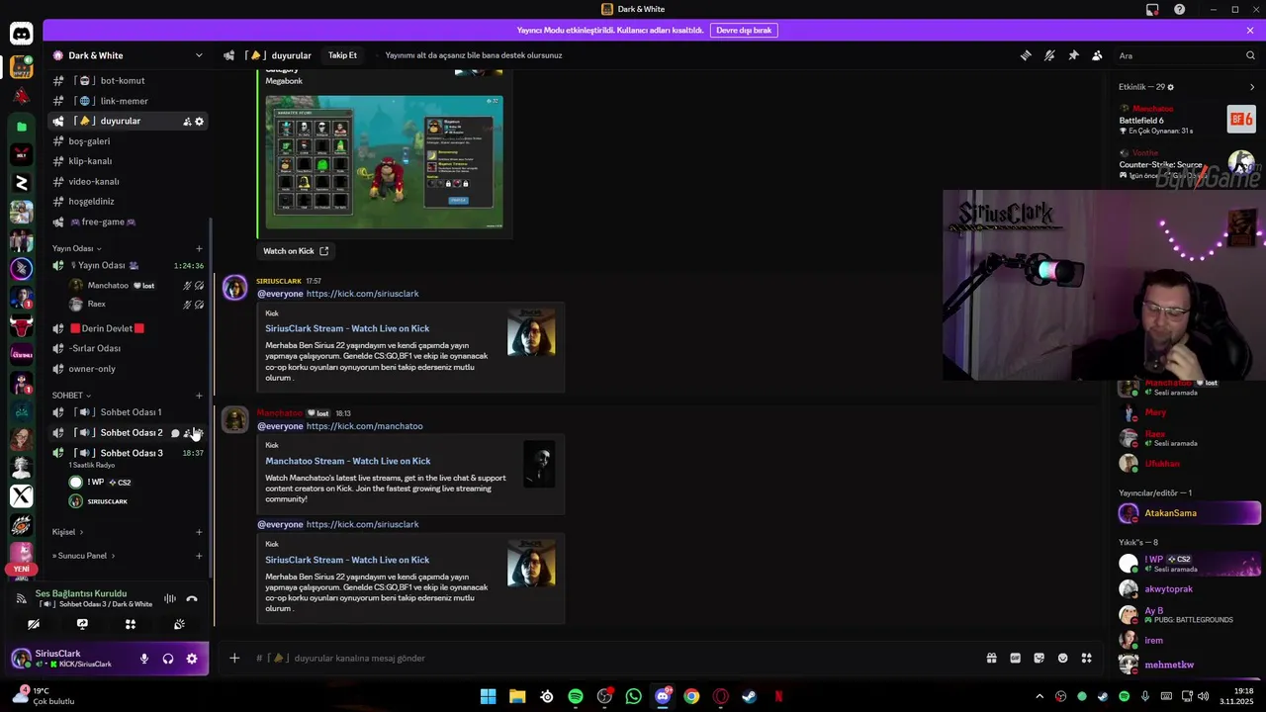Toggle duyurular notification bell mute
Screen dimensions: 1266x712
[1049, 55]
